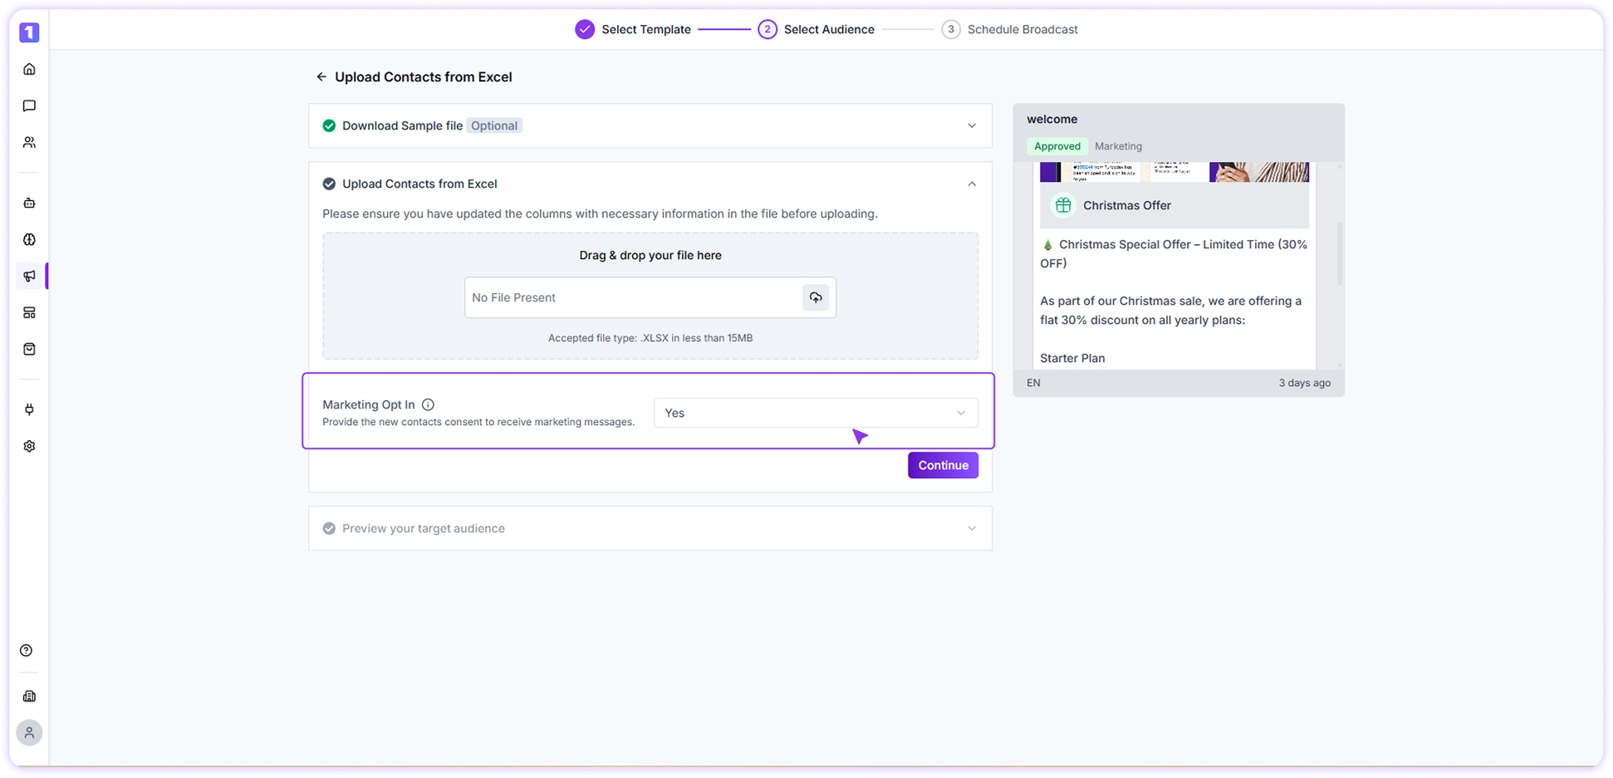
Task: Click the Starter Plan text in preview
Action: pos(1072,358)
